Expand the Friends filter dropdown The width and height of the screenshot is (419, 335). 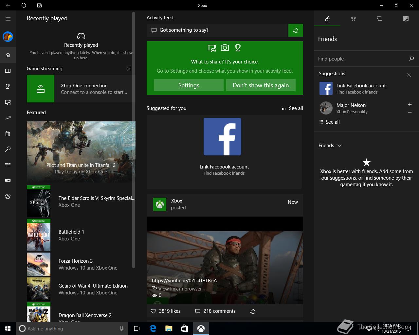point(330,146)
